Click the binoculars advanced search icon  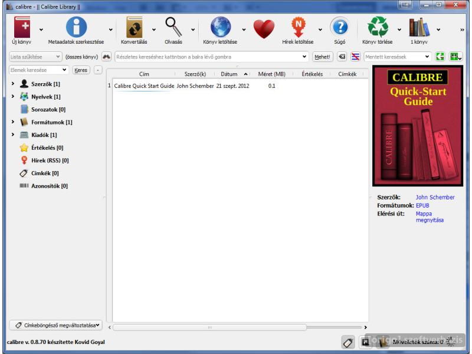107,57
